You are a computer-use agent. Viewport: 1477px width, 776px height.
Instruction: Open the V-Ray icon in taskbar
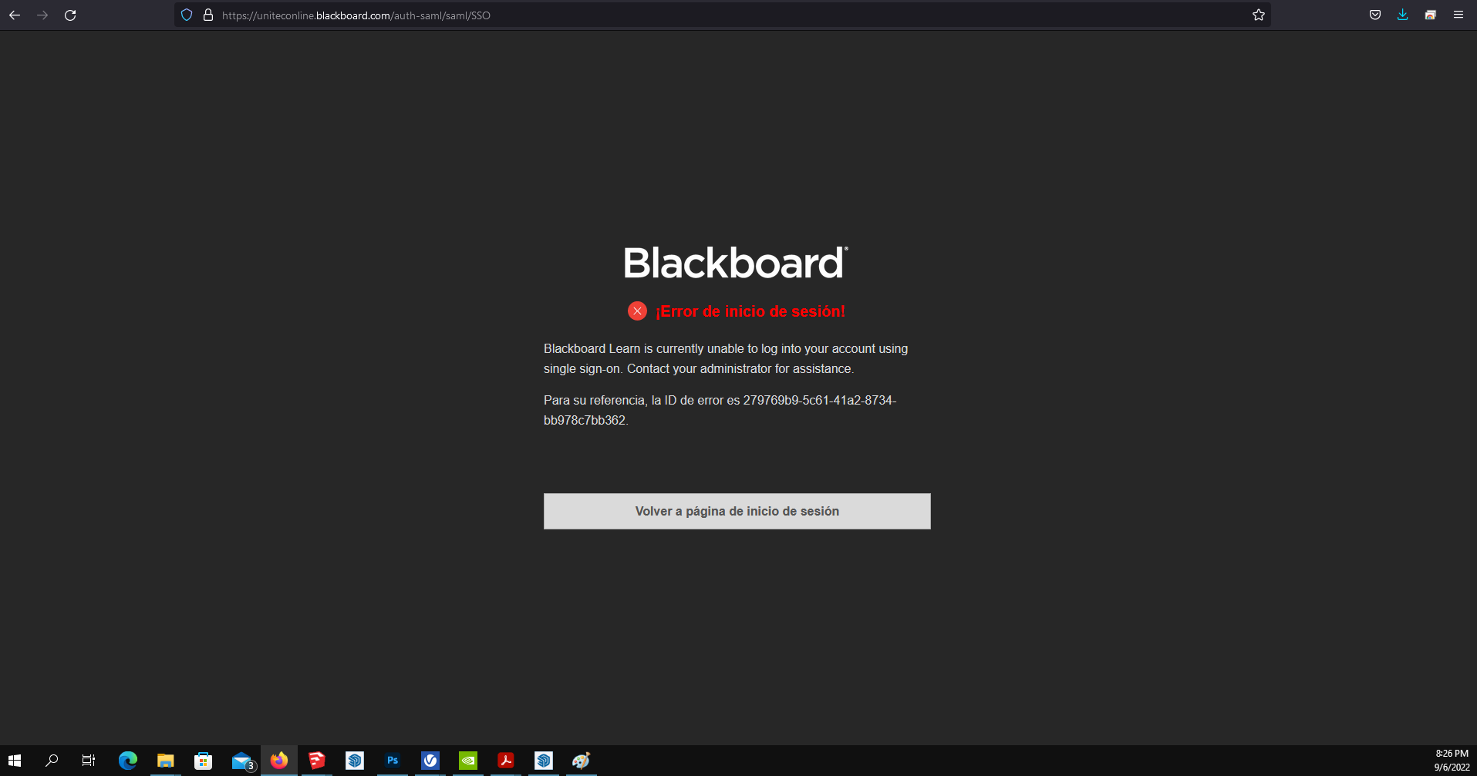pyautogui.click(x=430, y=761)
